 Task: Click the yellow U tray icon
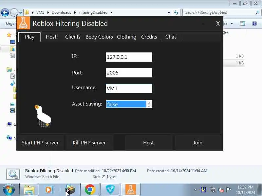point(203,190)
